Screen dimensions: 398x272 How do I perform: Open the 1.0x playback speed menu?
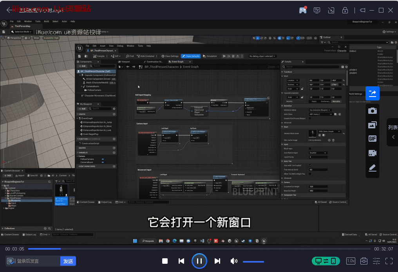(351, 261)
